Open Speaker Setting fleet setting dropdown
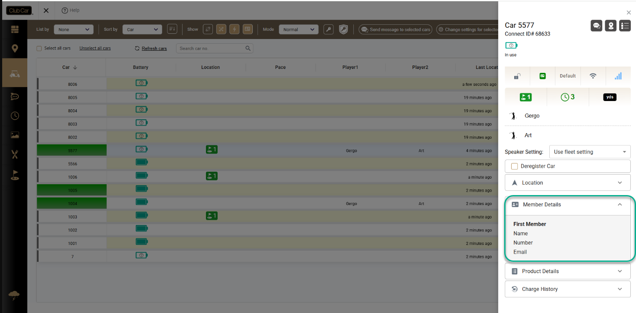This screenshot has width=636, height=313. 590,152
